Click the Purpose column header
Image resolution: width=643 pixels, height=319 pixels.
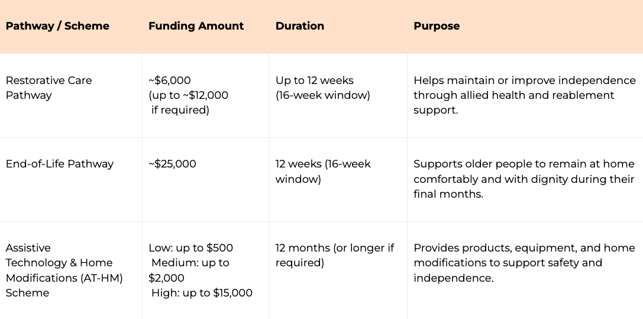point(437,26)
